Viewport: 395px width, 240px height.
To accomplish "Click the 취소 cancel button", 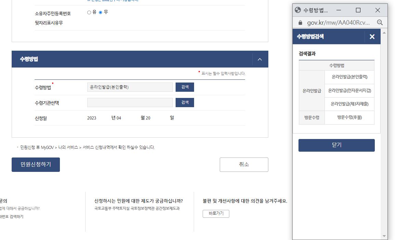I will 244,165.
